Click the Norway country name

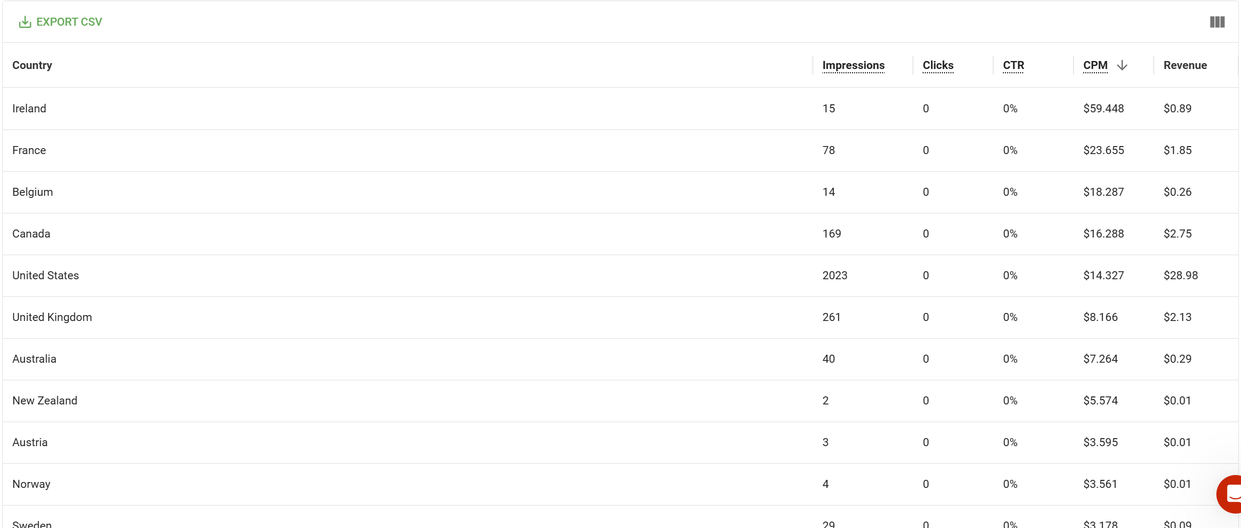click(31, 484)
